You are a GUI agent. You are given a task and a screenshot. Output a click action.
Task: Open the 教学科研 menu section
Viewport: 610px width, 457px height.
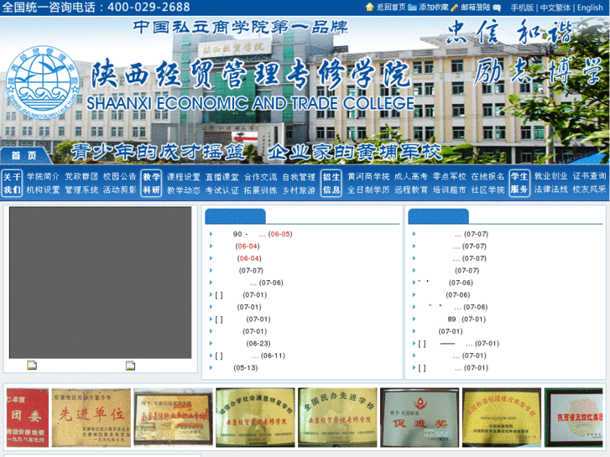151,183
